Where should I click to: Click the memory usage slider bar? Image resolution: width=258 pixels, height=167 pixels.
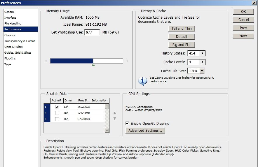(x=87, y=61)
